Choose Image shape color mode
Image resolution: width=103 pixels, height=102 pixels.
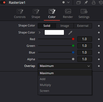[65, 26]
